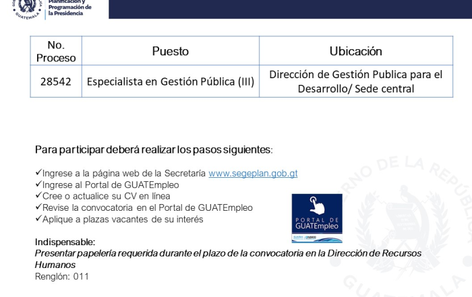This screenshot has height=297, width=472.
Task: Click the 'Indispensable:' label
Action: point(65,242)
